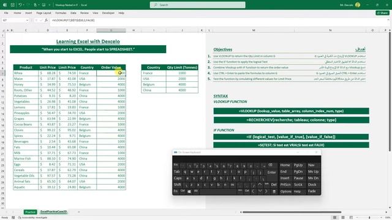Click the Share button
The height and width of the screenshot is (220, 392).
pos(382,13)
